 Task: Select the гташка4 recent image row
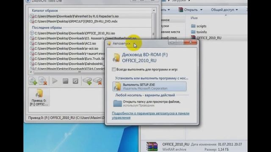[x=67, y=54]
